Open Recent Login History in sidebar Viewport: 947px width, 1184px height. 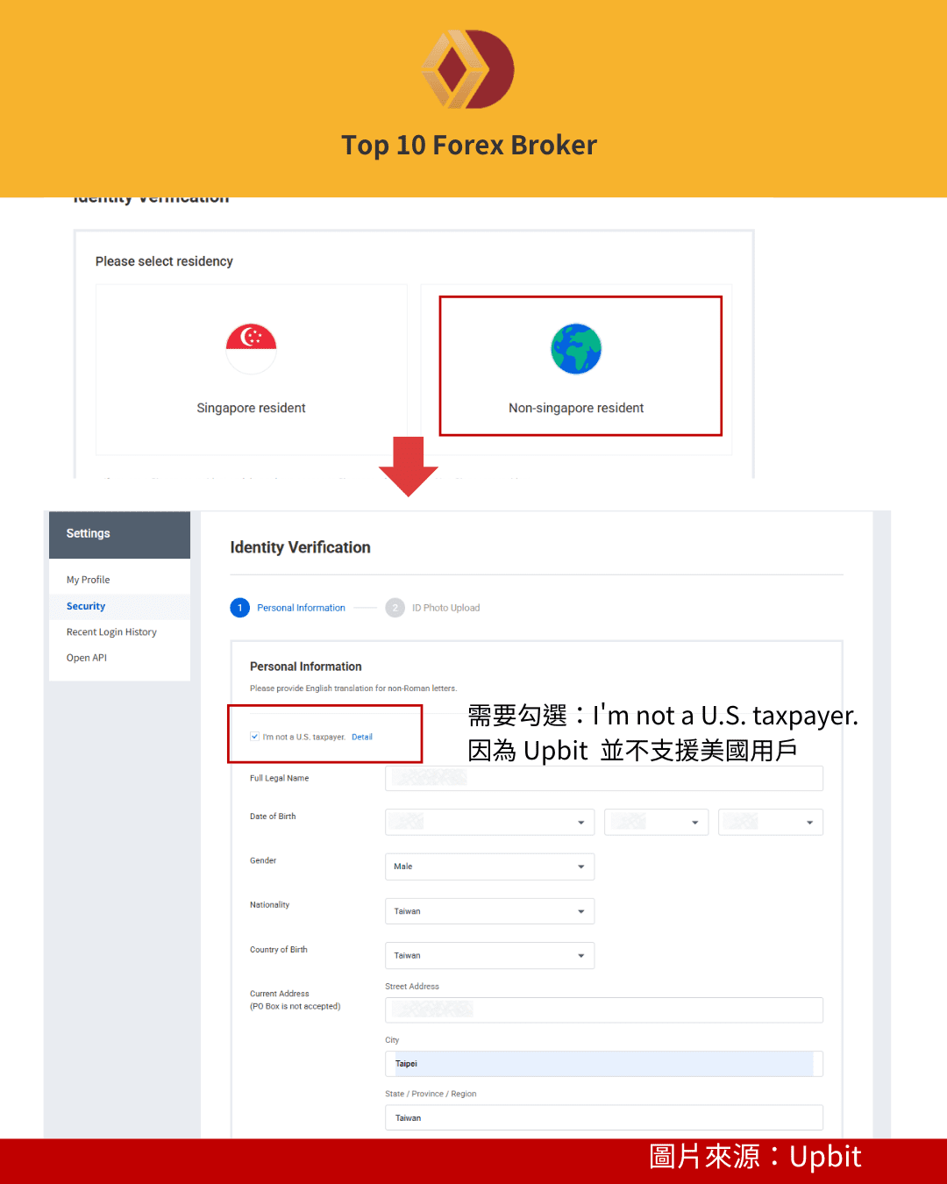(111, 631)
